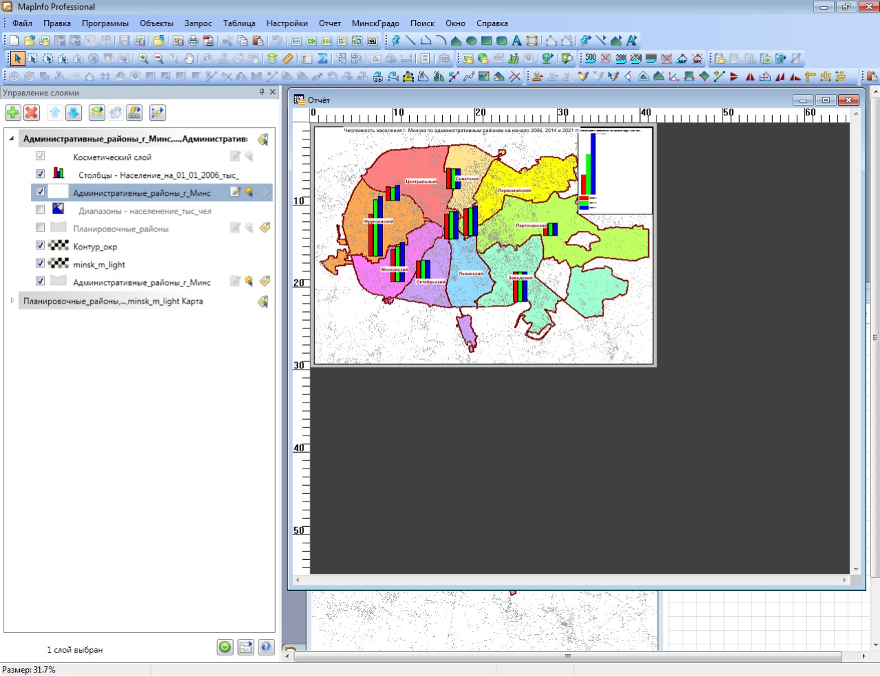The width and height of the screenshot is (880, 676).
Task: Select the Контур_окр layer row
Action: point(95,247)
